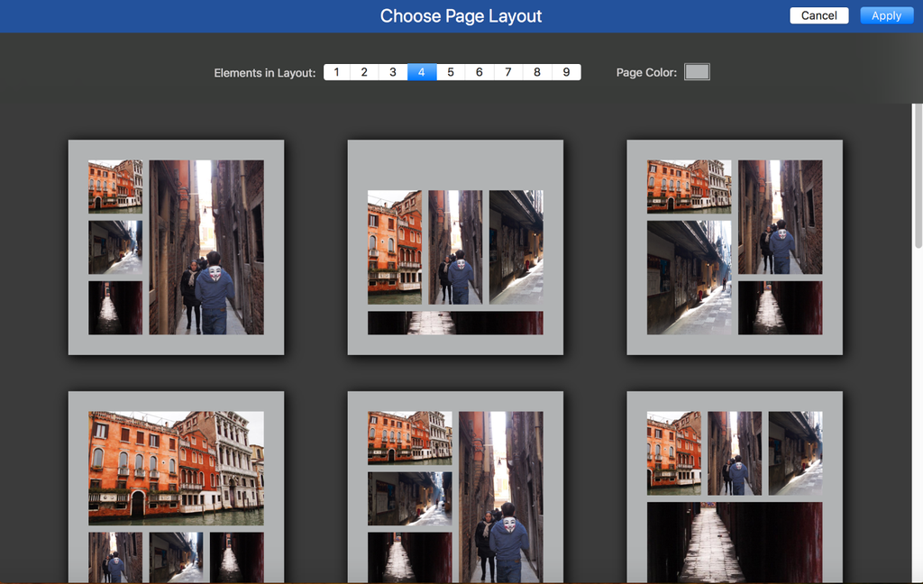Viewport: 923px width, 584px height.
Task: Select 9 elements in layout
Action: coord(565,72)
